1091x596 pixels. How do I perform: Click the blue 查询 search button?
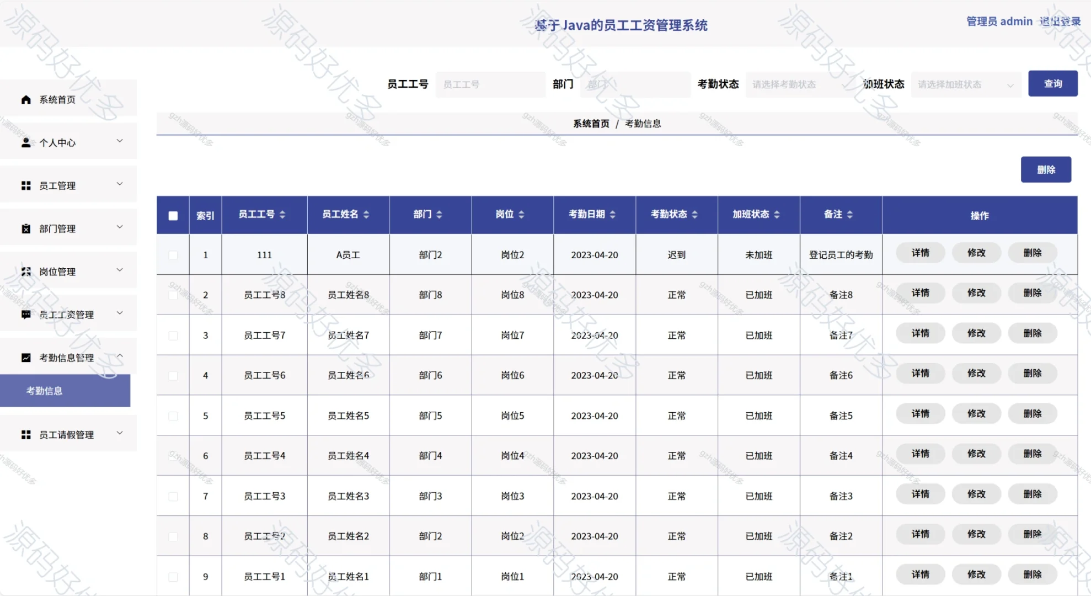click(x=1052, y=83)
